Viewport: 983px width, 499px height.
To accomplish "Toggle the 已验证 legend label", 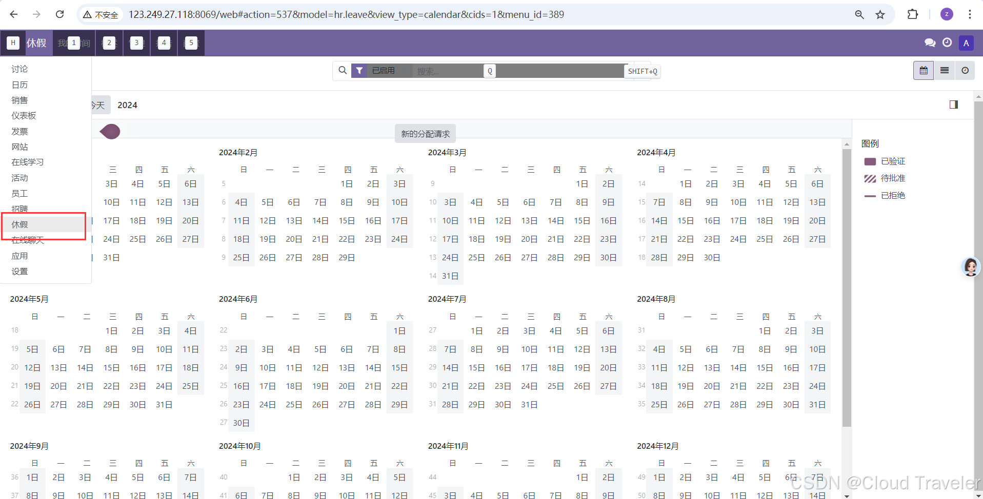I will pyautogui.click(x=893, y=161).
